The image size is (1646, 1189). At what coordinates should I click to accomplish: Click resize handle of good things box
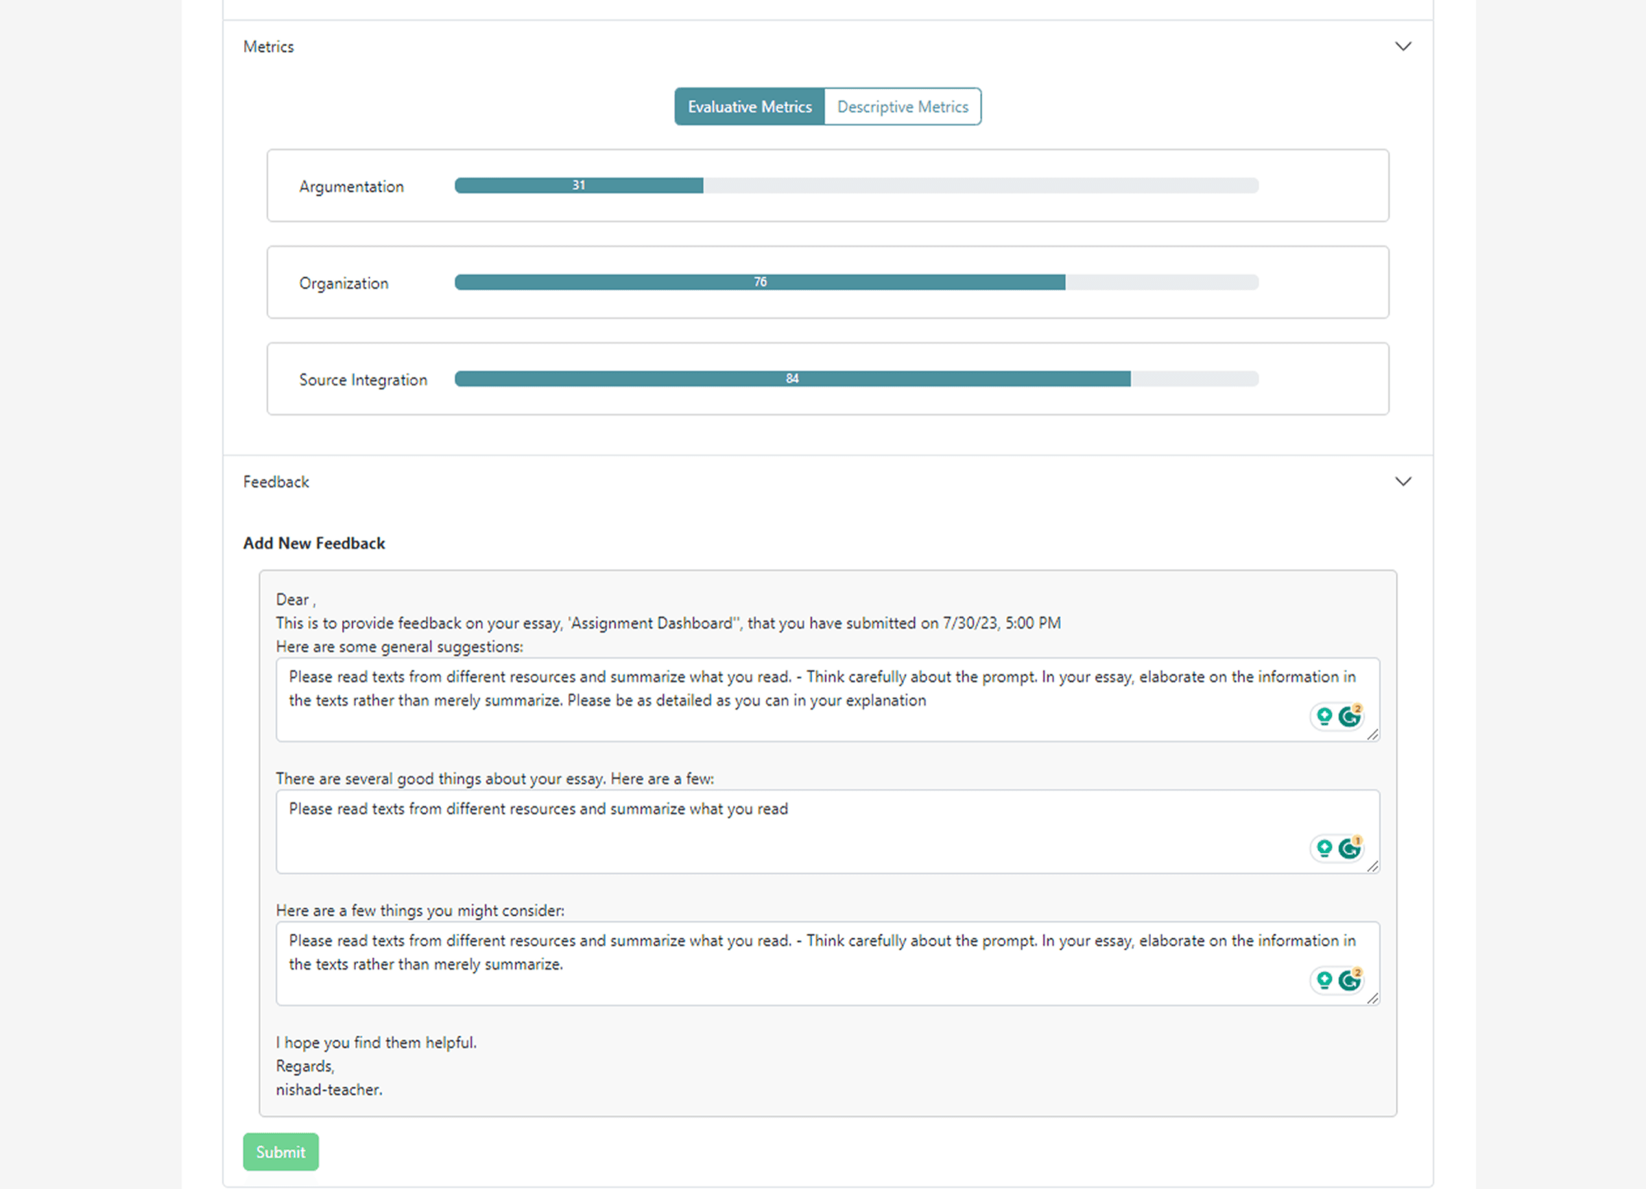(x=1372, y=867)
